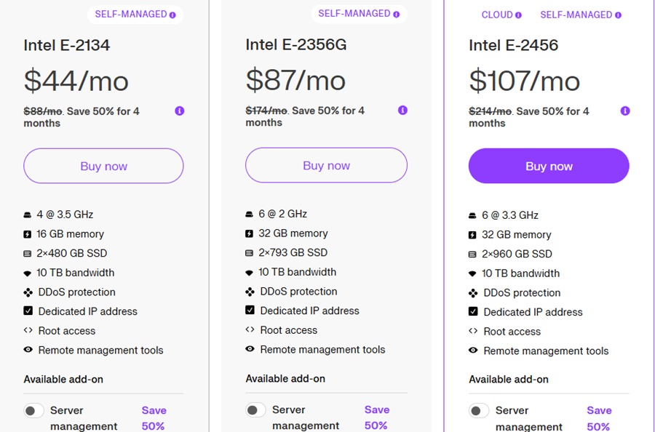Click the CPU cores icon on Intel E-2134 plan
655x432 pixels.
[28, 214]
